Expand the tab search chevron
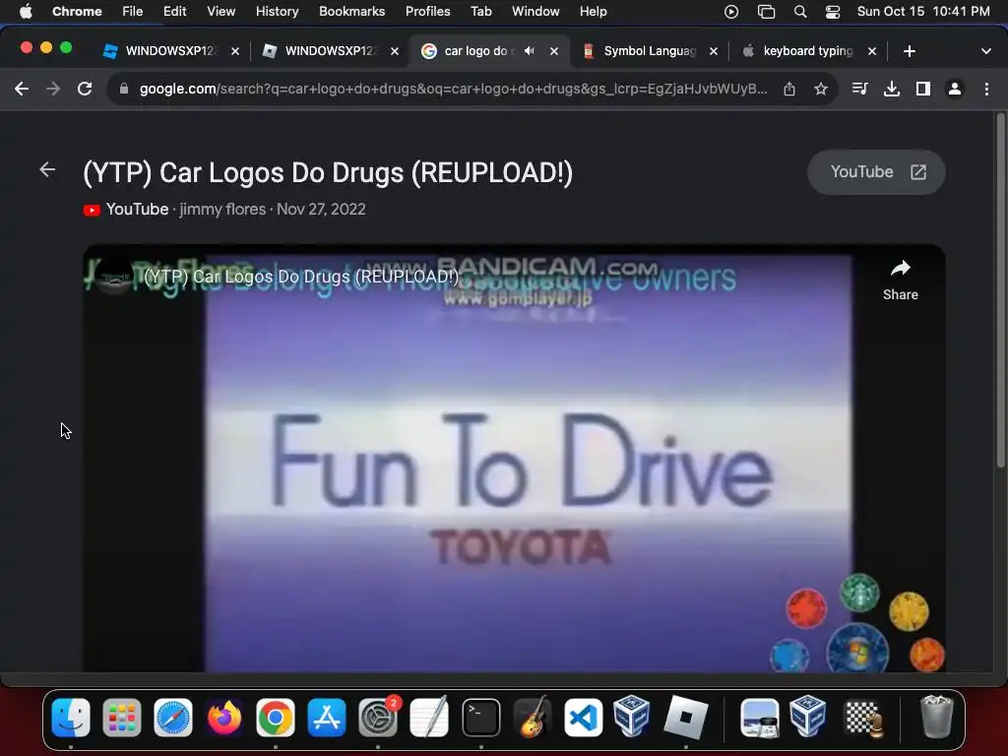Image resolution: width=1008 pixels, height=756 pixels. click(986, 51)
